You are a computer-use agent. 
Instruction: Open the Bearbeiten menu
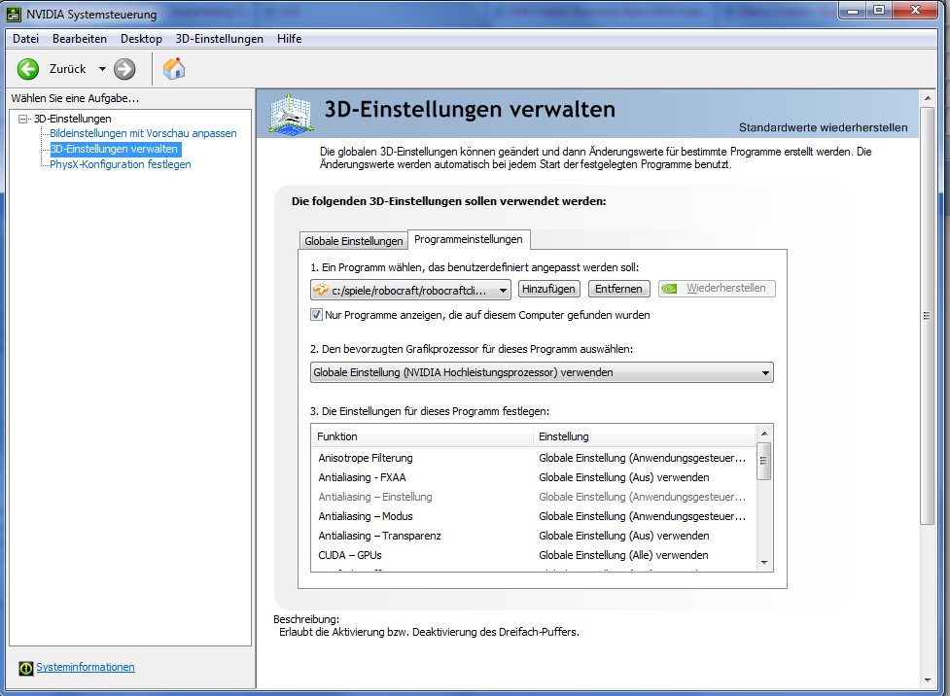tap(80, 39)
